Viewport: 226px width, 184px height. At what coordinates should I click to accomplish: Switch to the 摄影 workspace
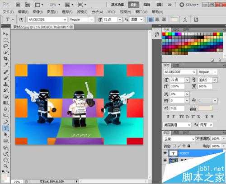[x=160, y=5]
